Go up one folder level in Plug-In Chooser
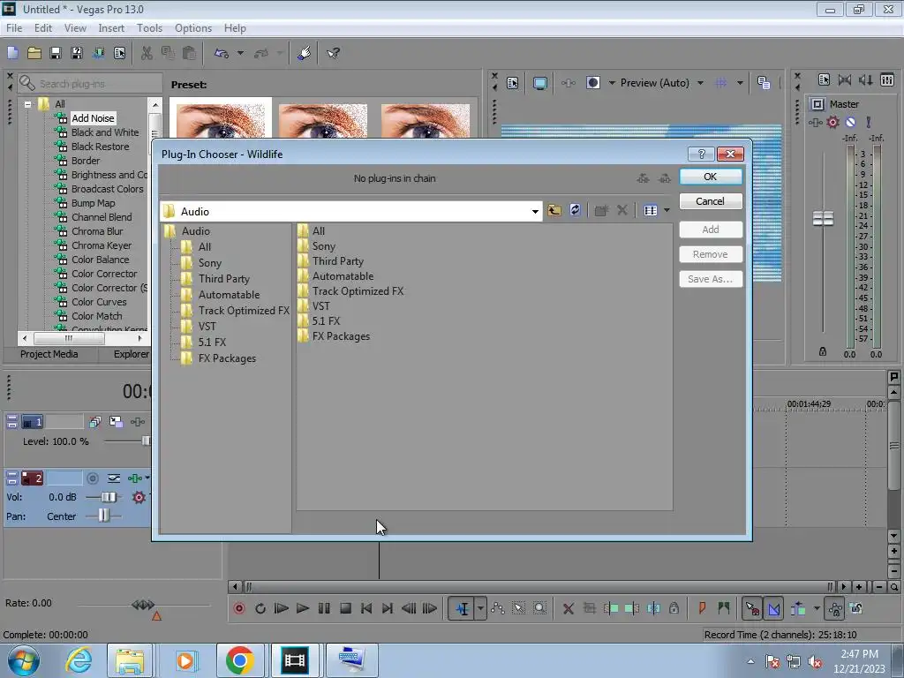The width and height of the screenshot is (904, 678). 554,210
